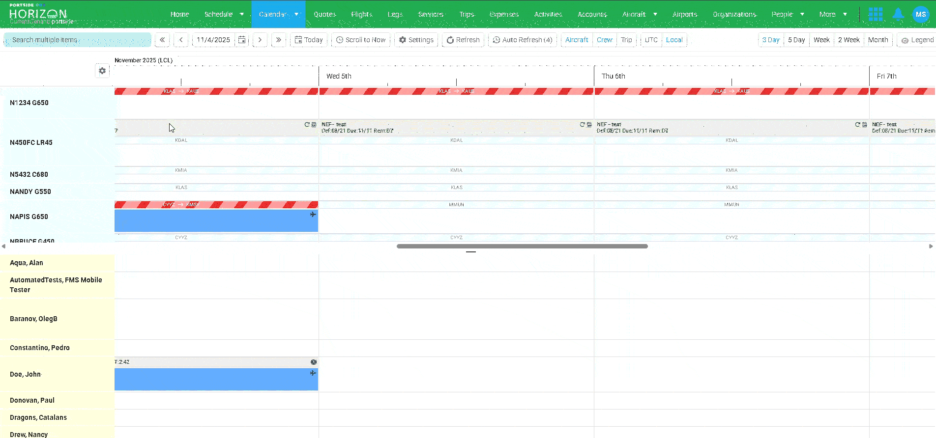Open the Flights menu
The height and width of the screenshot is (438, 936).
click(361, 14)
